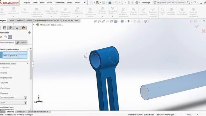Open the View Settings monitor icon
Viewport: 206px width, 116px height.
pos(145,21)
